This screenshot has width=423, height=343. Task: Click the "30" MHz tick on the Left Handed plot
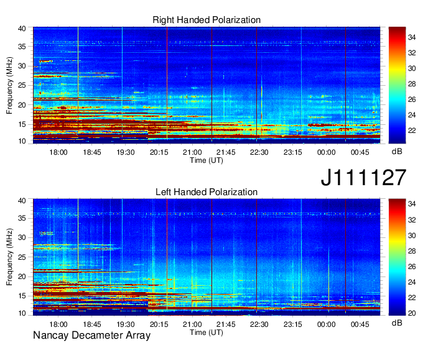(x=22, y=237)
